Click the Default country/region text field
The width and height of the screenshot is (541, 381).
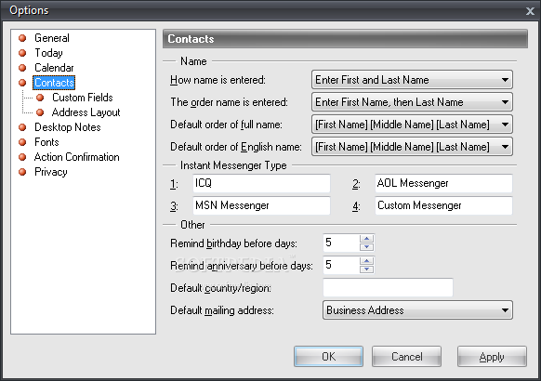coord(388,287)
